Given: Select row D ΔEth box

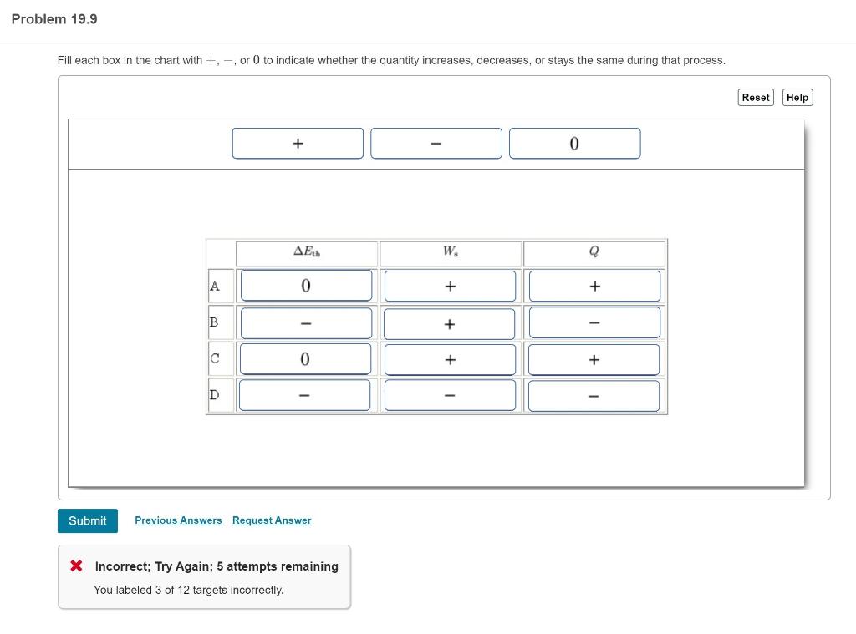Looking at the screenshot, I should (304, 395).
